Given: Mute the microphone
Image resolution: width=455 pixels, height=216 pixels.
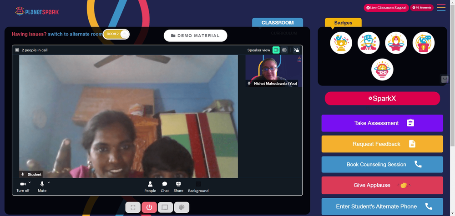Looking at the screenshot, I should tap(42, 186).
